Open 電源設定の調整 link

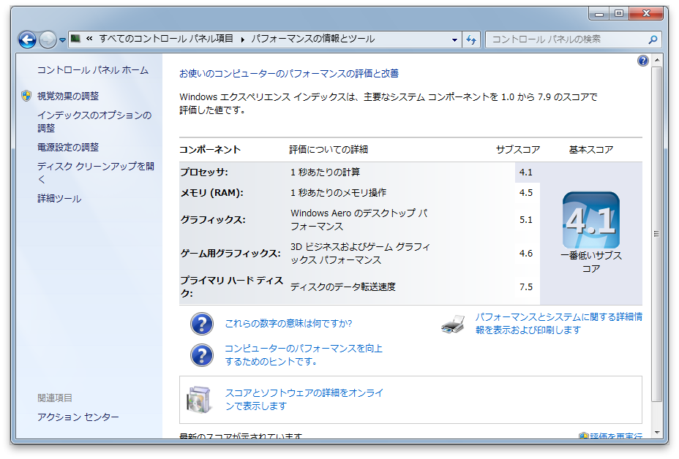[x=68, y=147]
